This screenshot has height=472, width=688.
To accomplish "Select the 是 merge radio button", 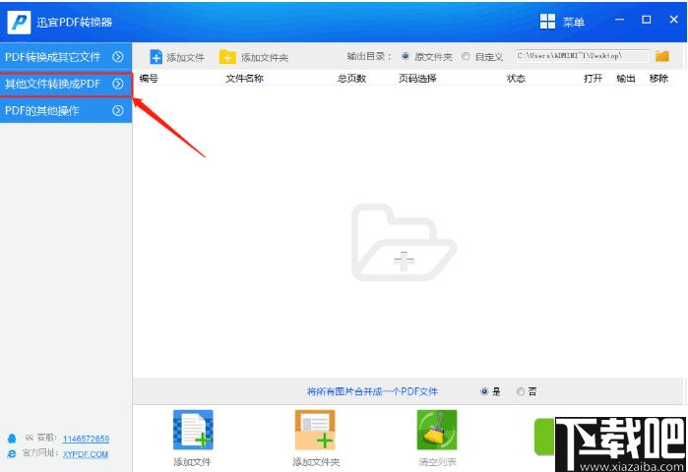I will [x=484, y=391].
